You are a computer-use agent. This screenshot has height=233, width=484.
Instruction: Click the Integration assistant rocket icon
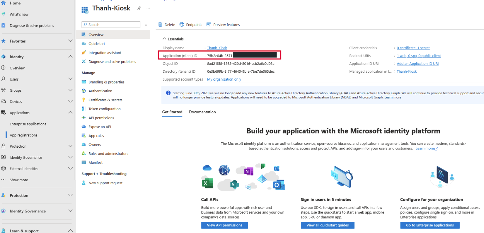coord(84,52)
